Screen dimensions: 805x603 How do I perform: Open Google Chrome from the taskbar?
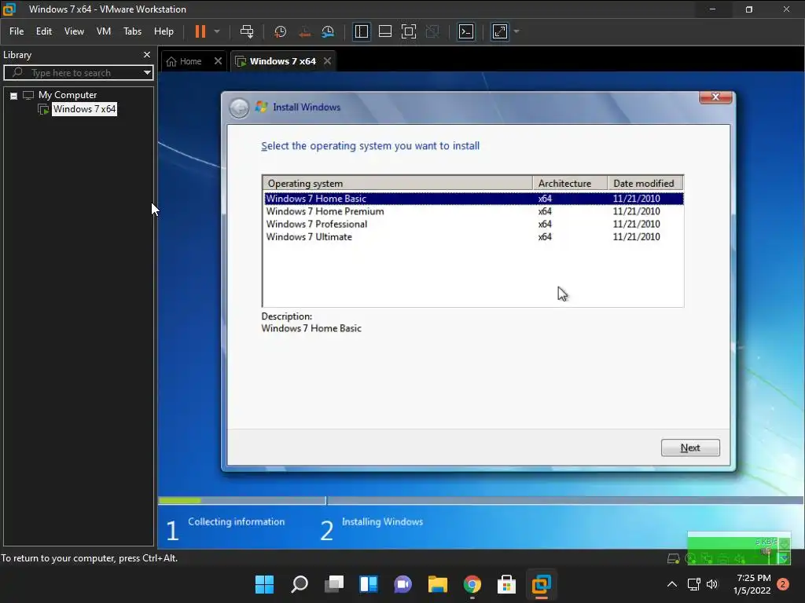pyautogui.click(x=472, y=584)
